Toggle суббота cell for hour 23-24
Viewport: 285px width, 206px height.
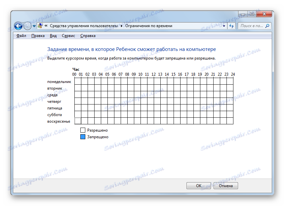coord(230,114)
